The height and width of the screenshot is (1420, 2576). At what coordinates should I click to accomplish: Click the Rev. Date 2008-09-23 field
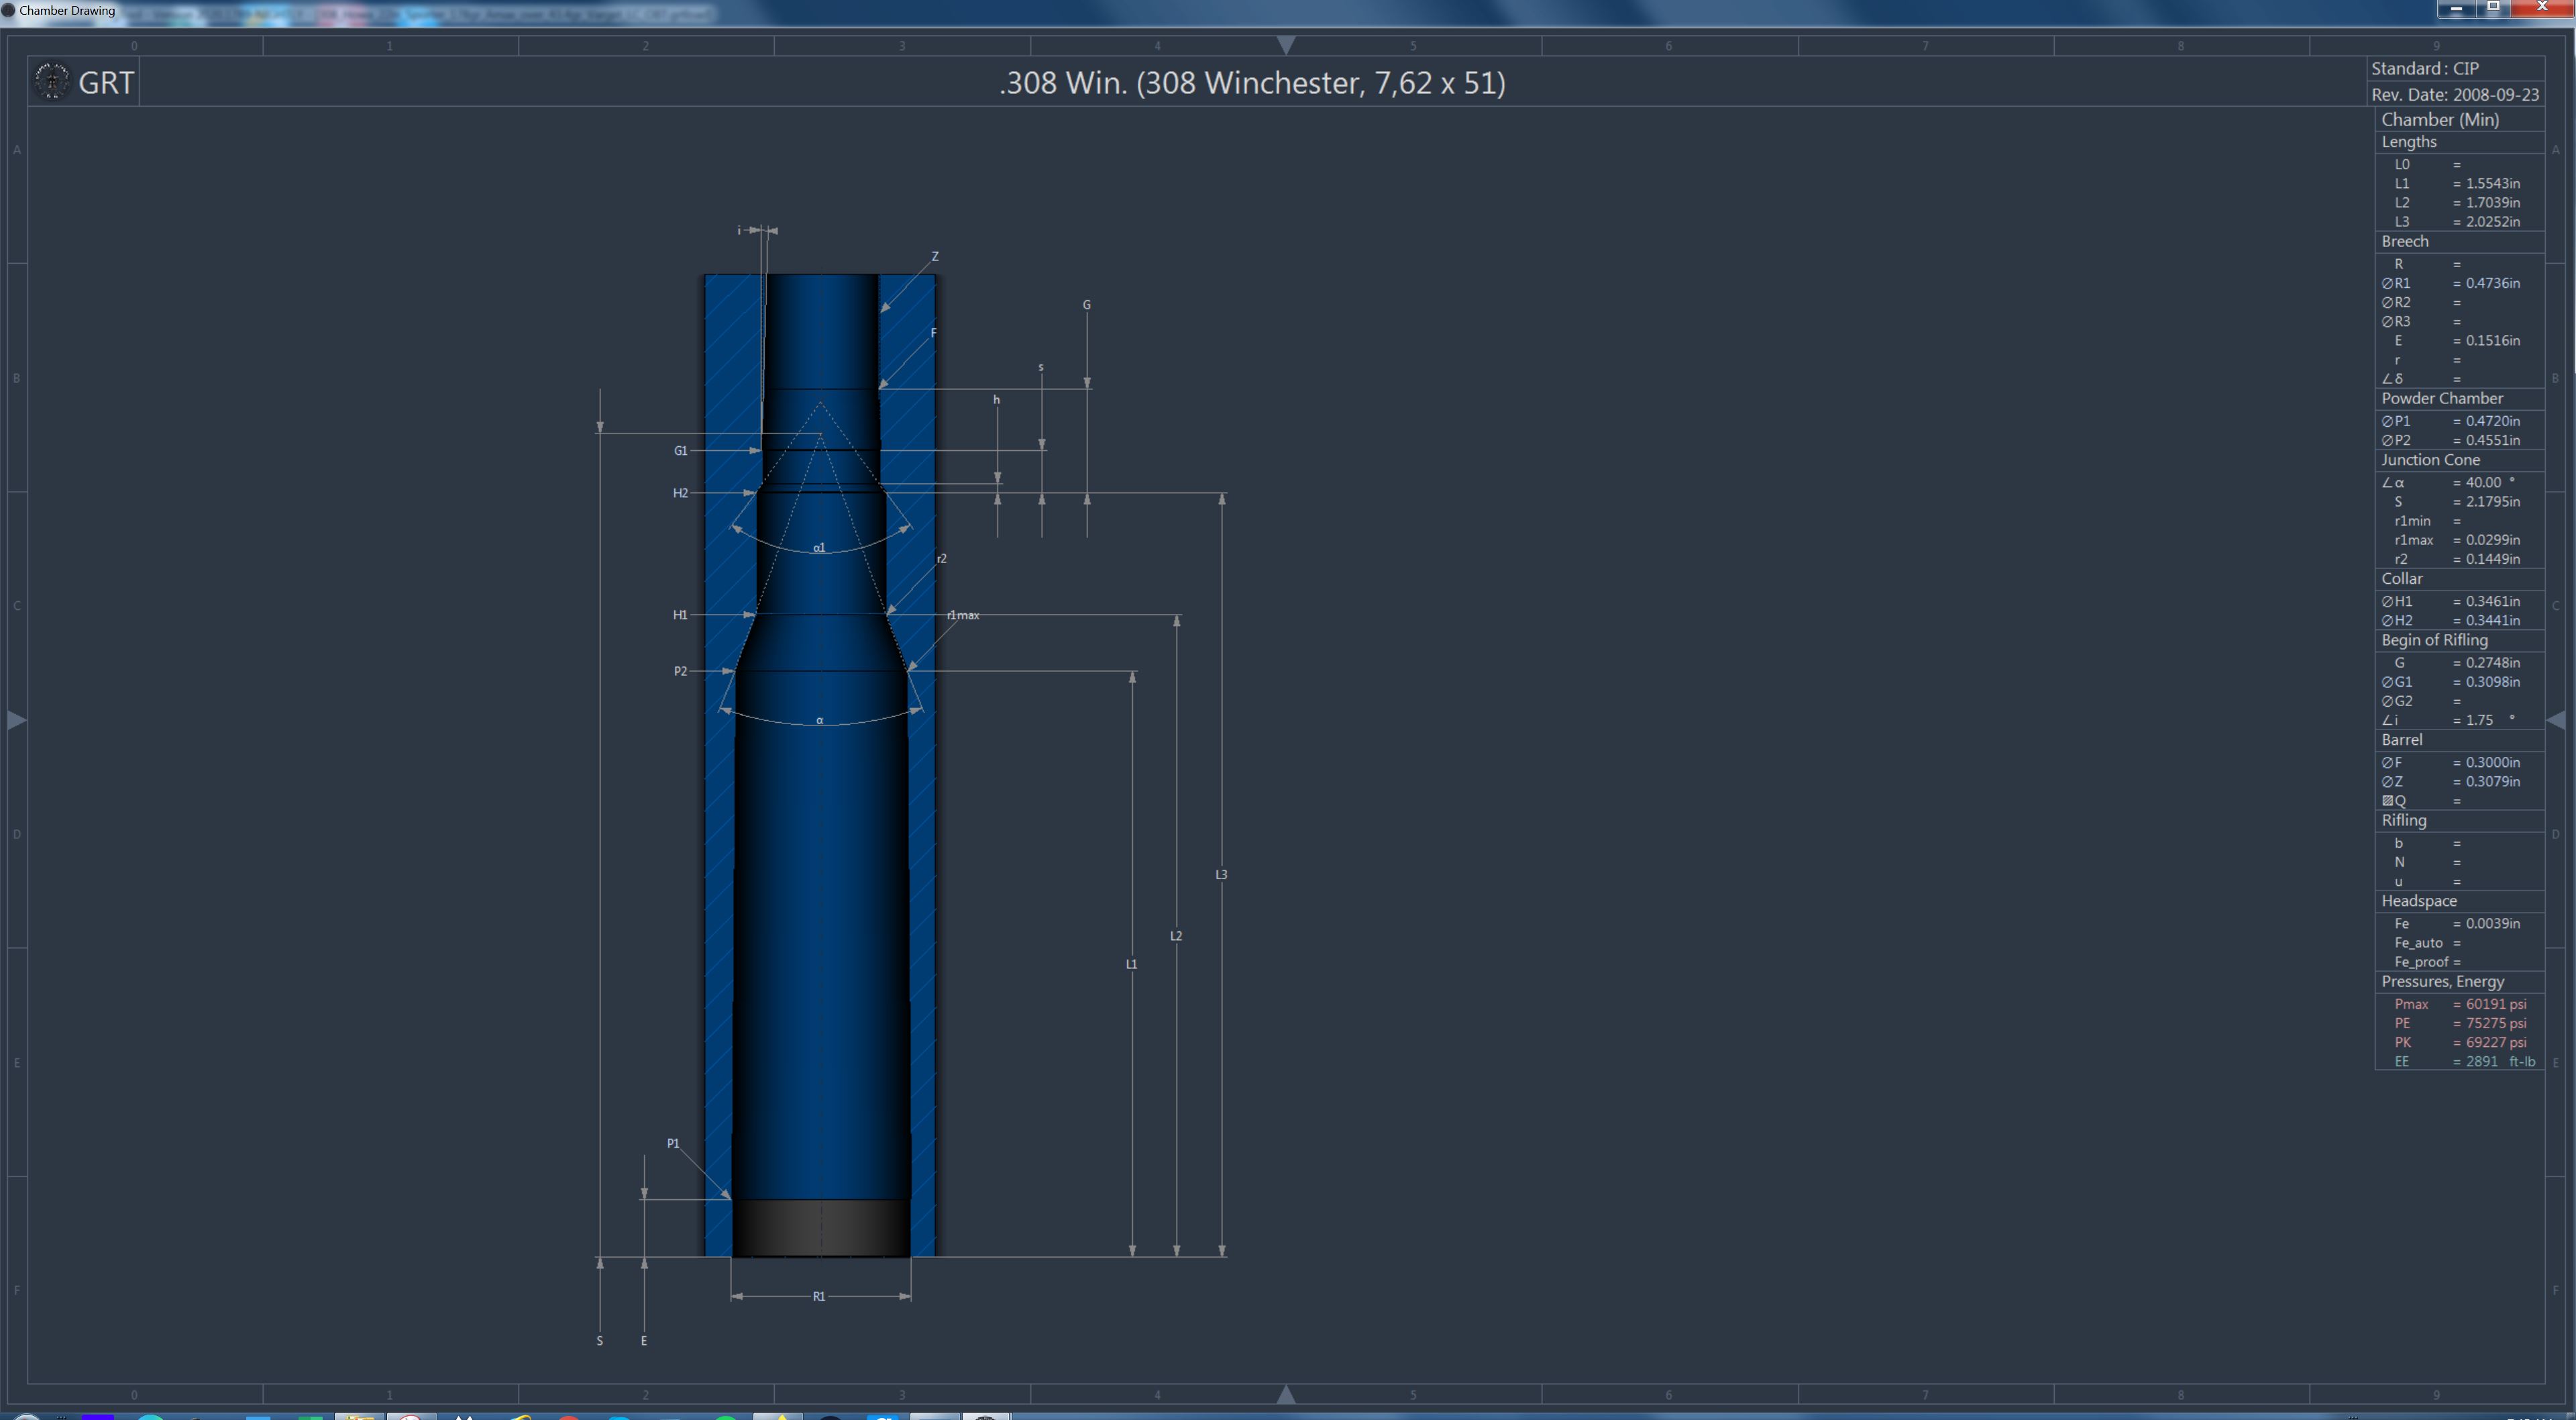tap(2454, 94)
